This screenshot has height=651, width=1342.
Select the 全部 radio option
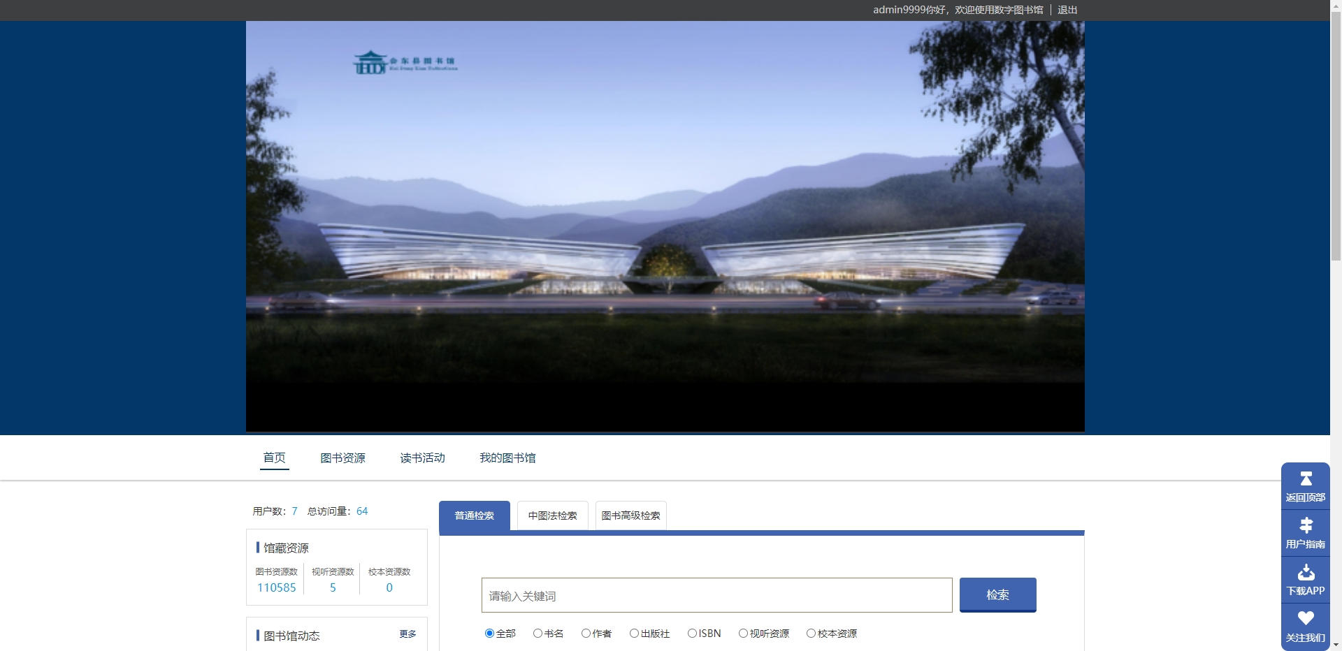point(489,634)
